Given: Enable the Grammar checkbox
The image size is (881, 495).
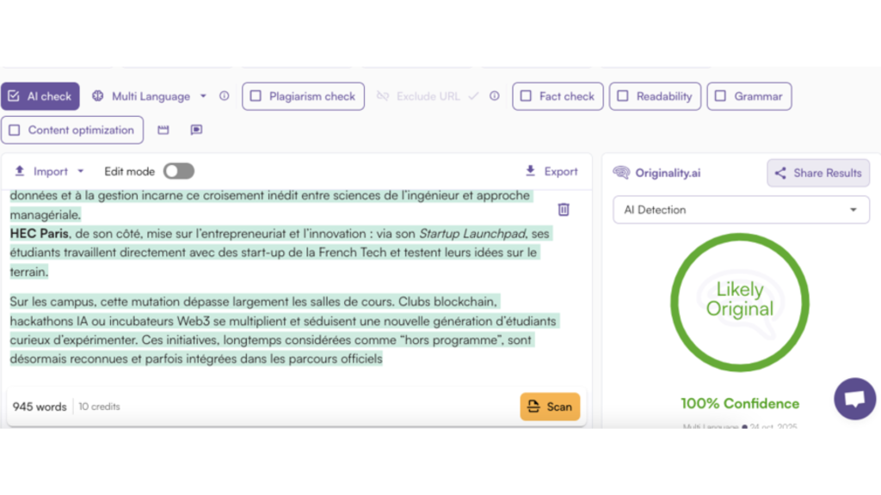Looking at the screenshot, I should pyautogui.click(x=749, y=96).
